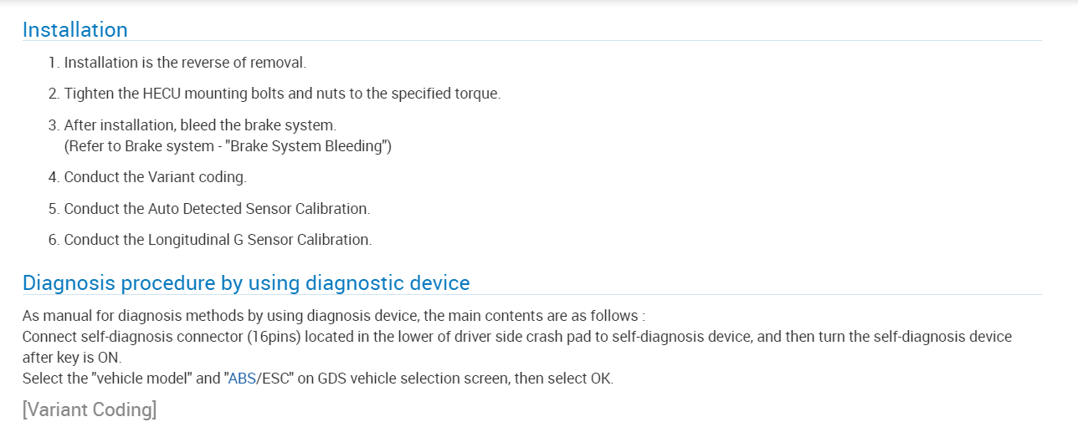Viewport: 1078px width, 427px height.
Task: Click the Diagnosis procedure section heading
Action: pyautogui.click(x=246, y=283)
